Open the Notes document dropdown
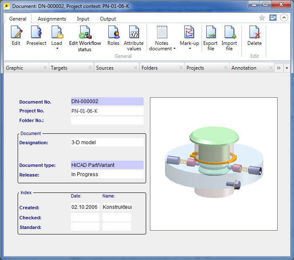The width and height of the screenshot is (294, 260). coord(175,49)
